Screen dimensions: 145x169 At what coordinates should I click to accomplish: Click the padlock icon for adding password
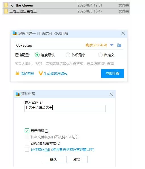pyautogui.click(x=17, y=73)
